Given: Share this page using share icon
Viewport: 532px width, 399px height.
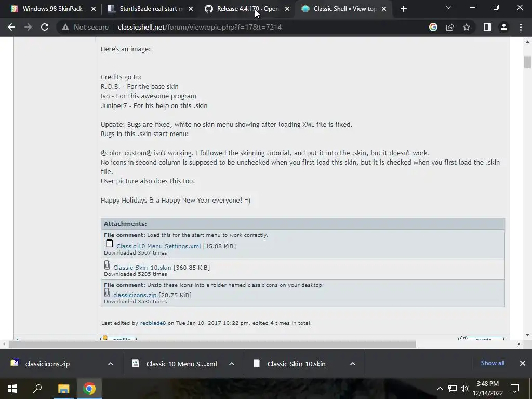Looking at the screenshot, I should 450,27.
